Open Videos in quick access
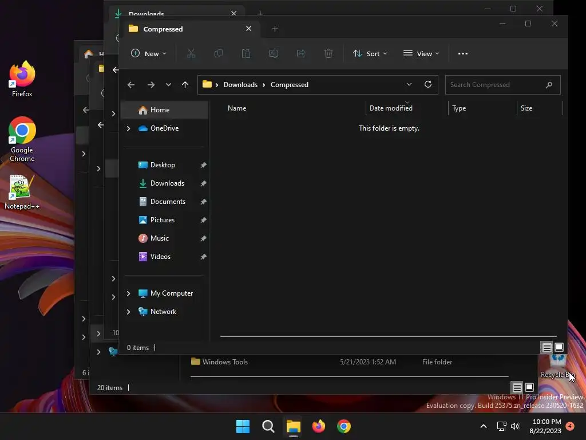Image resolution: width=586 pixels, height=440 pixels. [x=160, y=257]
